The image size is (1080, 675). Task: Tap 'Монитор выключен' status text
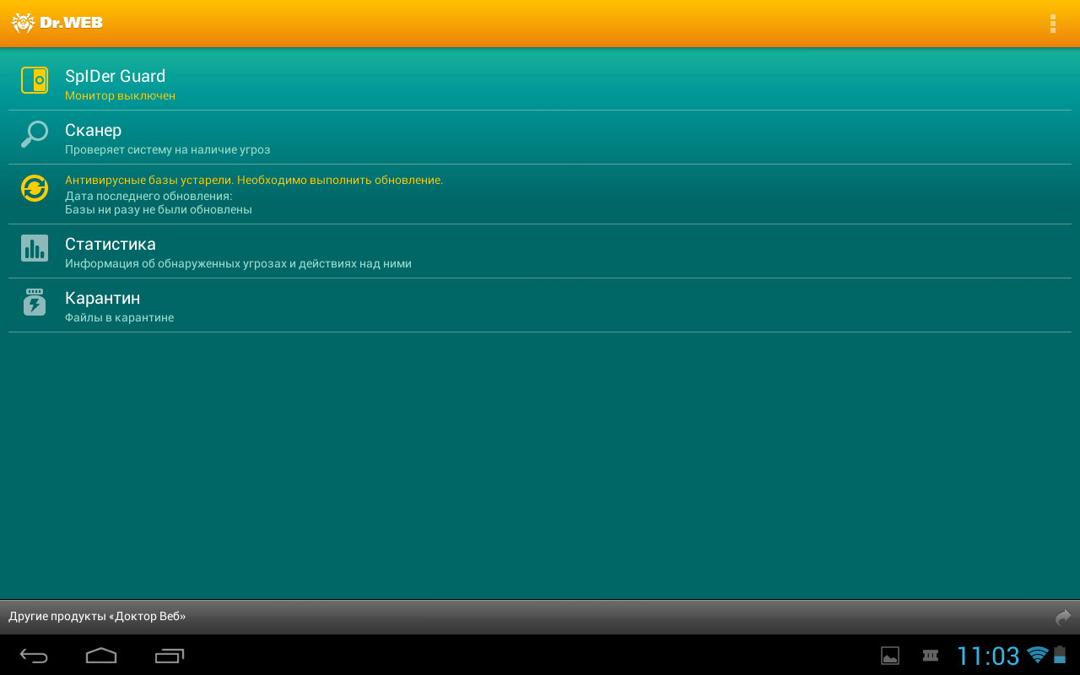click(x=120, y=96)
